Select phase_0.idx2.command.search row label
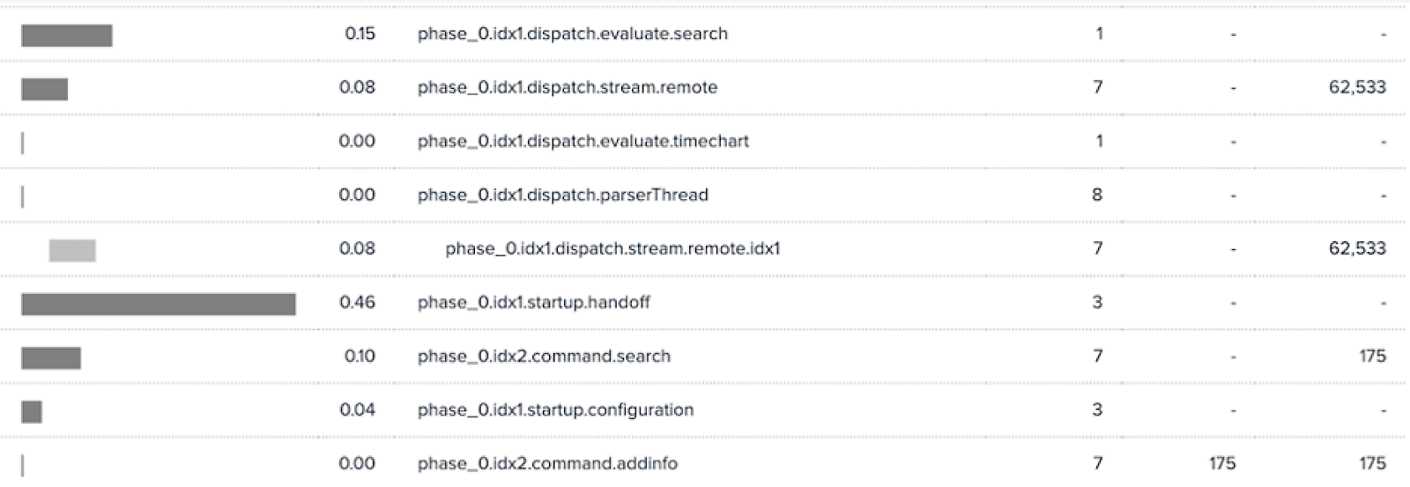The height and width of the screenshot is (487, 1410). pyautogui.click(x=544, y=356)
